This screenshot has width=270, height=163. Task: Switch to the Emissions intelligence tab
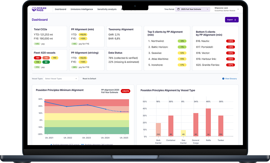click(x=82, y=9)
